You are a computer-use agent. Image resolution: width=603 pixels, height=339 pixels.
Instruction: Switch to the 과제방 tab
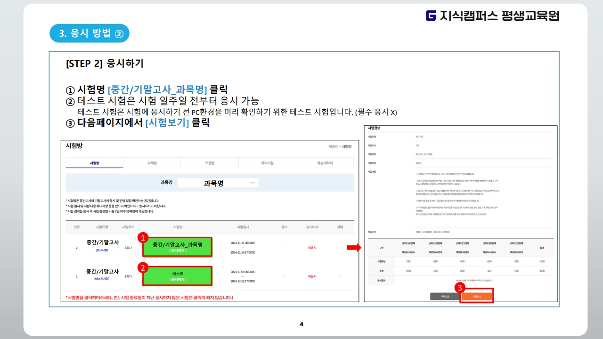(152, 163)
